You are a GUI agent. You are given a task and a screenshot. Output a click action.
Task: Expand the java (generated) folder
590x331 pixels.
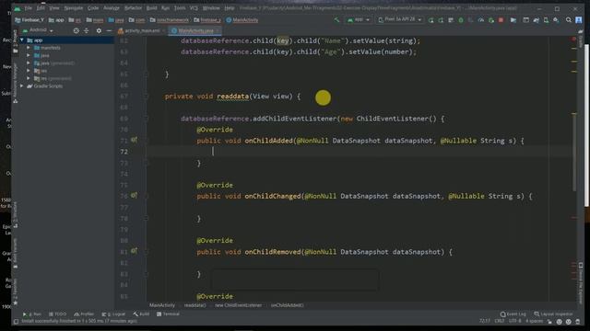coord(29,63)
